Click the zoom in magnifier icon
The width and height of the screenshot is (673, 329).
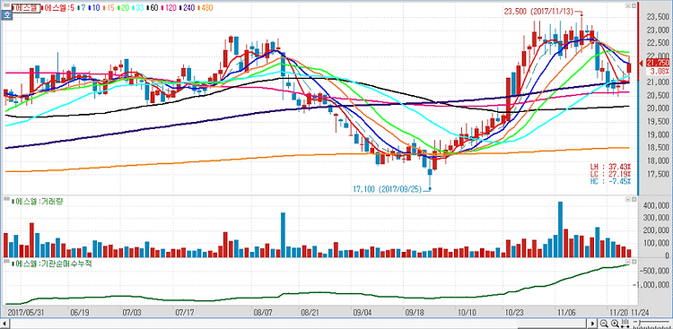615,324
